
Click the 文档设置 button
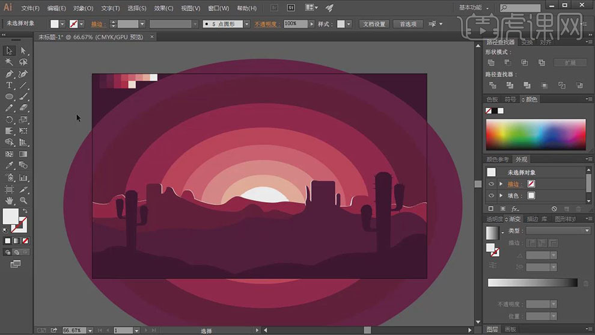(374, 24)
